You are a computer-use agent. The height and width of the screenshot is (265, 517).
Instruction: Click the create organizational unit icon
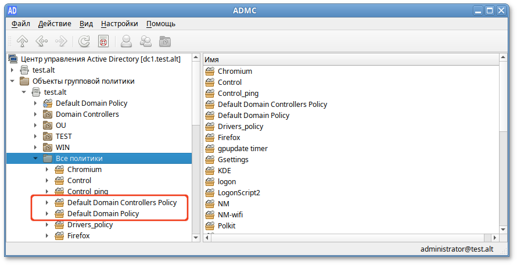pyautogui.click(x=166, y=41)
